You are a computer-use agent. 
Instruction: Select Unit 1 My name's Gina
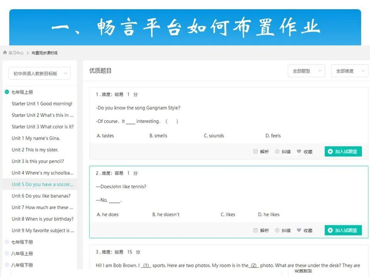click(36, 138)
